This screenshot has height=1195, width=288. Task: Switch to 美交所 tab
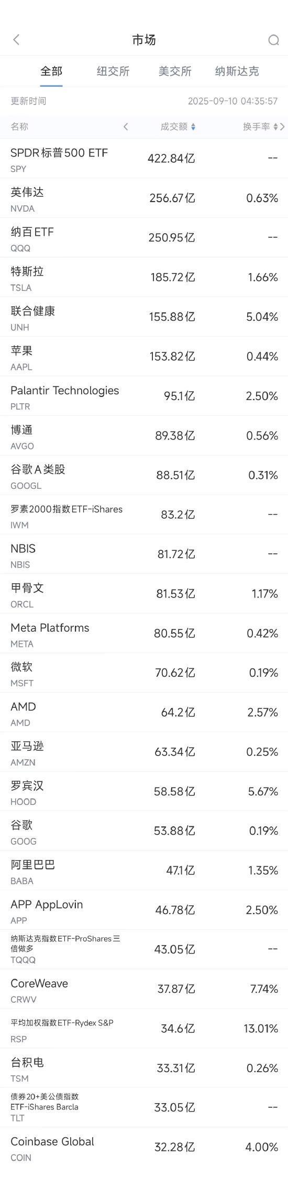click(x=175, y=71)
